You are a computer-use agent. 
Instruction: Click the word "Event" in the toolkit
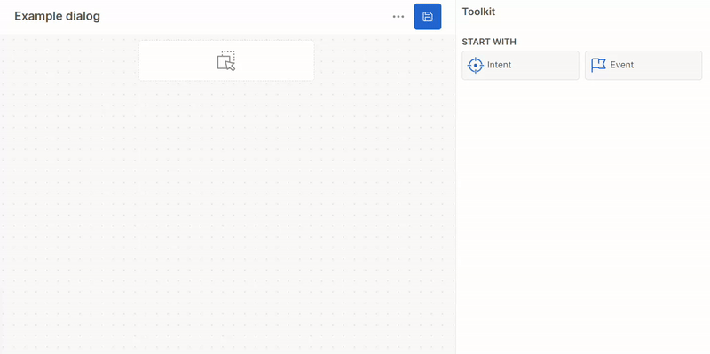(622, 65)
